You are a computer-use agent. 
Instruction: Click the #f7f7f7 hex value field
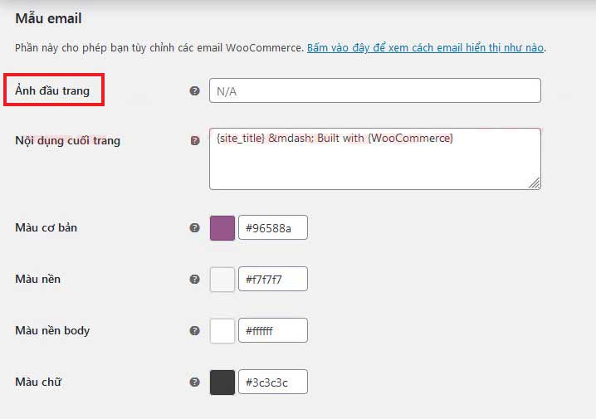(x=273, y=279)
